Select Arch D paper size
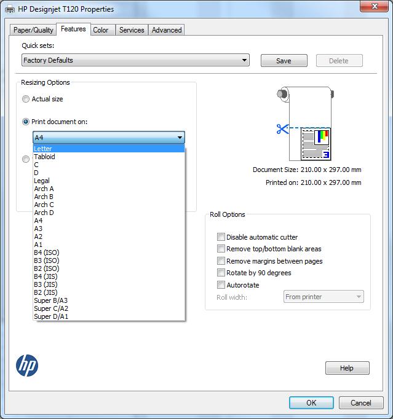The height and width of the screenshot is (419, 393). pos(109,213)
